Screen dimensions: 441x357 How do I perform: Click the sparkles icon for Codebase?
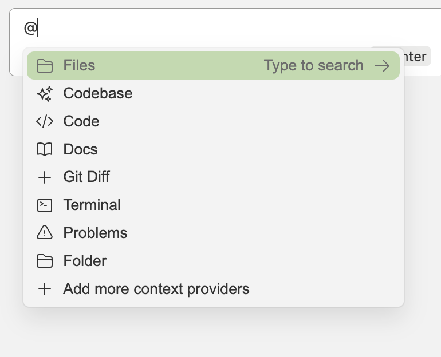pos(44,94)
